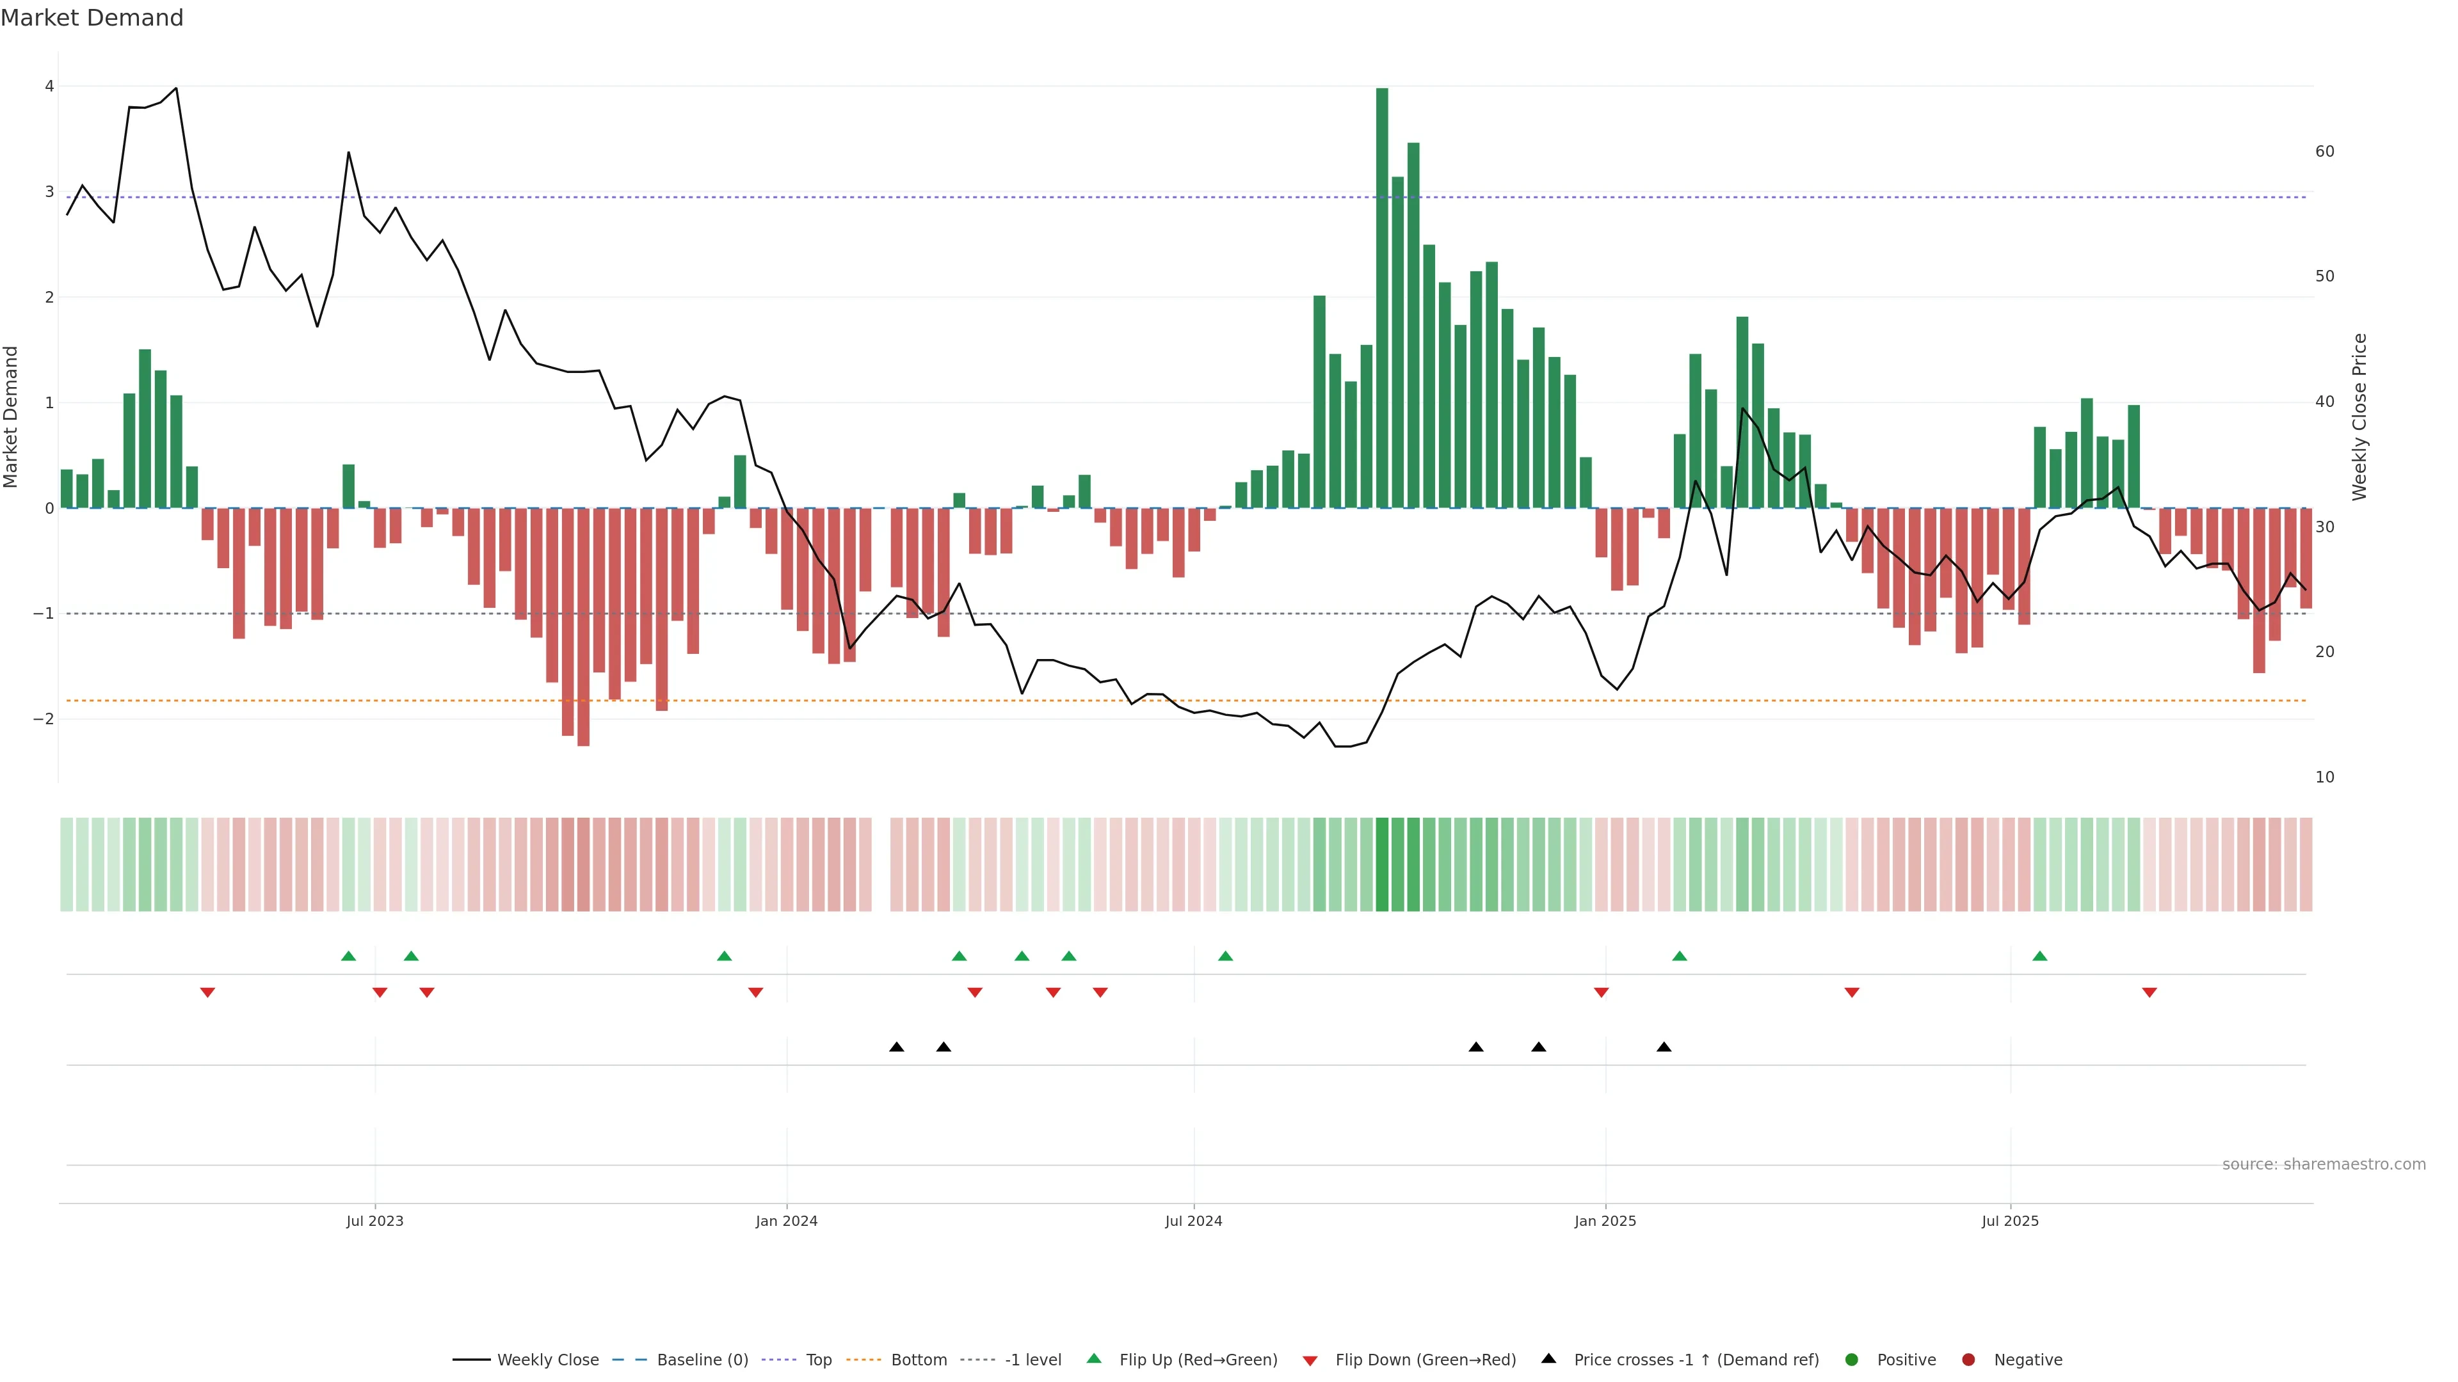
Task: Click the first black price-cross marker
Action: [x=896, y=1047]
